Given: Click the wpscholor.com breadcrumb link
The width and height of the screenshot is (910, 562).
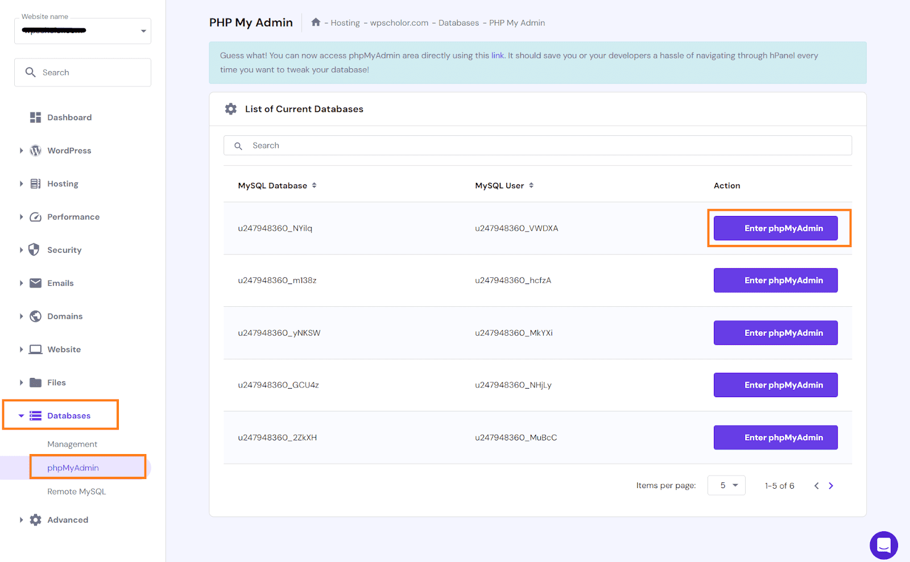Looking at the screenshot, I should (x=399, y=23).
